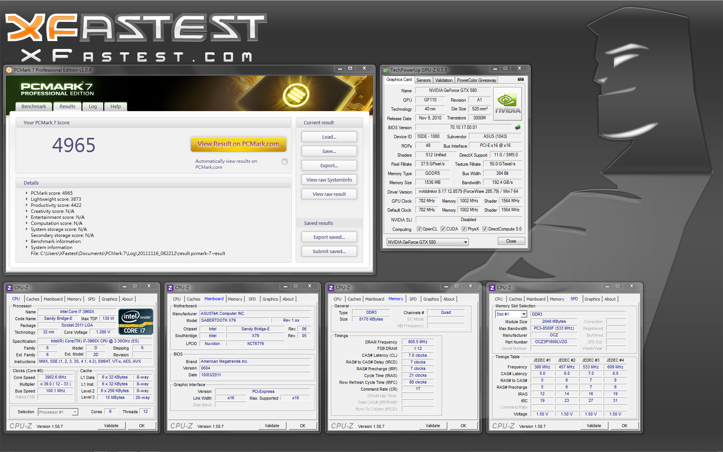Open the Log tab in PCMark 7

(x=93, y=107)
